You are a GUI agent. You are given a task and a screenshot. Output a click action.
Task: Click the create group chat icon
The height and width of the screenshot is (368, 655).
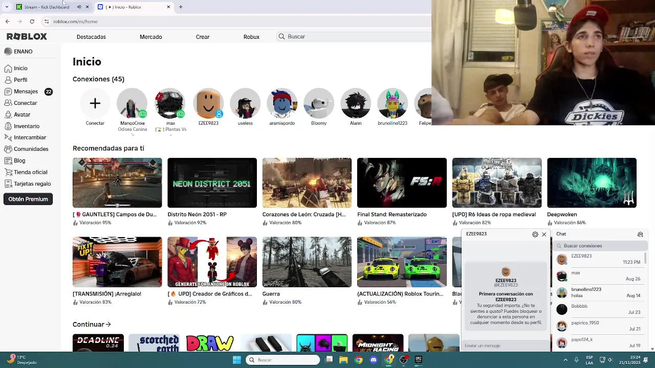pos(640,234)
